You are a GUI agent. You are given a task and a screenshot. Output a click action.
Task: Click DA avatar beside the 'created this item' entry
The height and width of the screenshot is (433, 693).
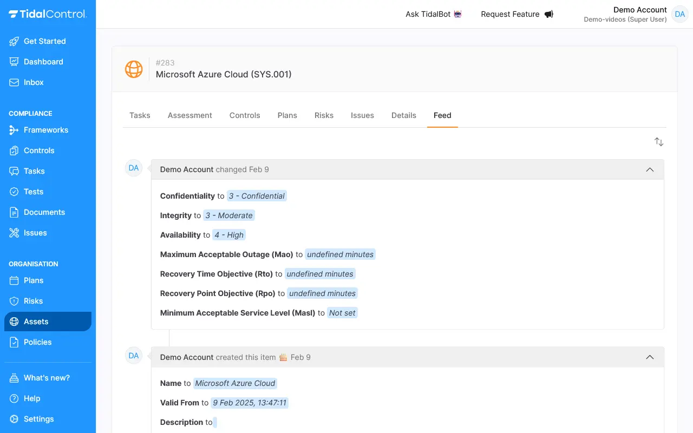coord(134,356)
